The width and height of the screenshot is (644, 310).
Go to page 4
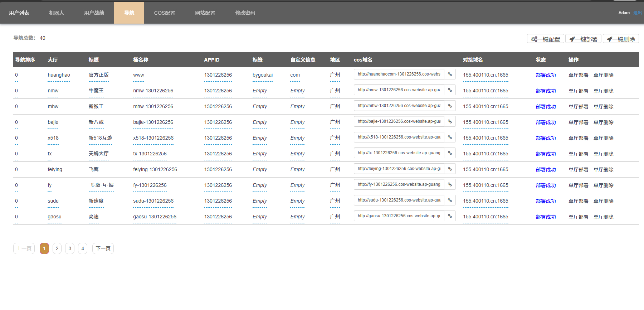pos(83,248)
